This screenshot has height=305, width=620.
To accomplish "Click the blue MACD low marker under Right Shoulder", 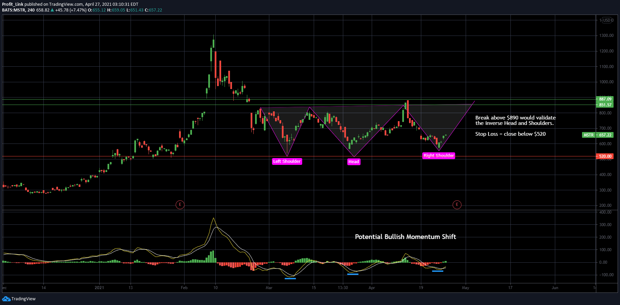I will coord(438,271).
